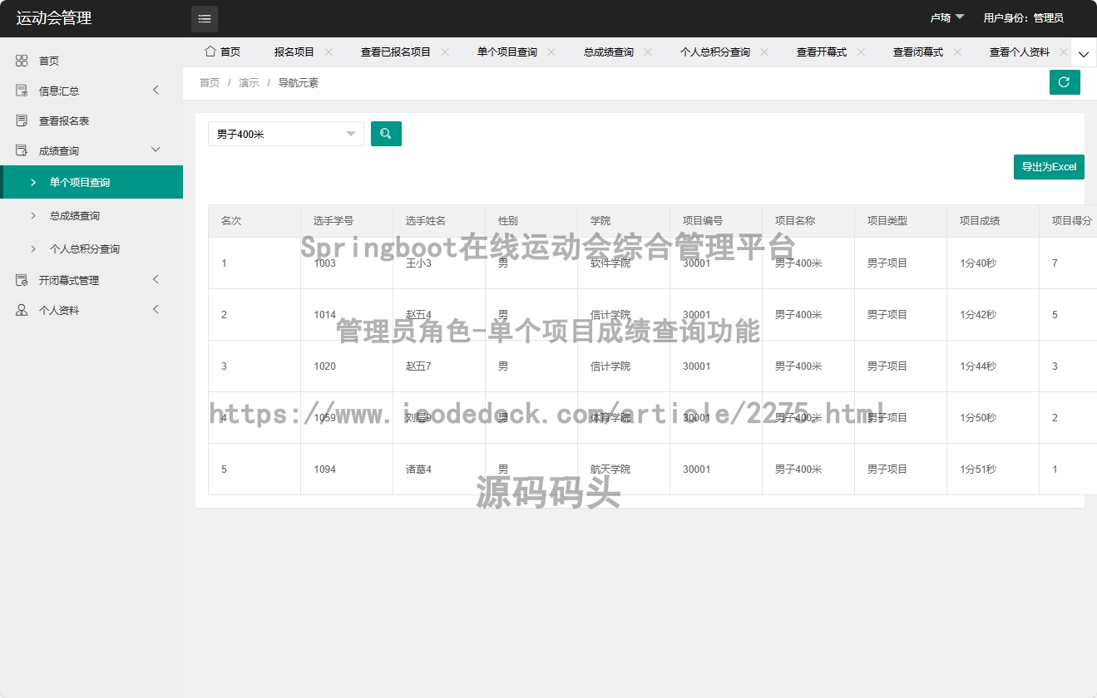Viewport: 1097px width, 698px height.
Task: Open the 男子400米 project dropdown
Action: tap(285, 134)
